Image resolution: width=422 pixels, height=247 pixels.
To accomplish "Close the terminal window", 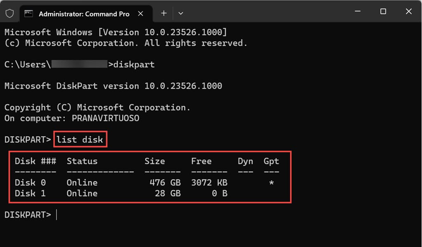I will coord(408,11).
